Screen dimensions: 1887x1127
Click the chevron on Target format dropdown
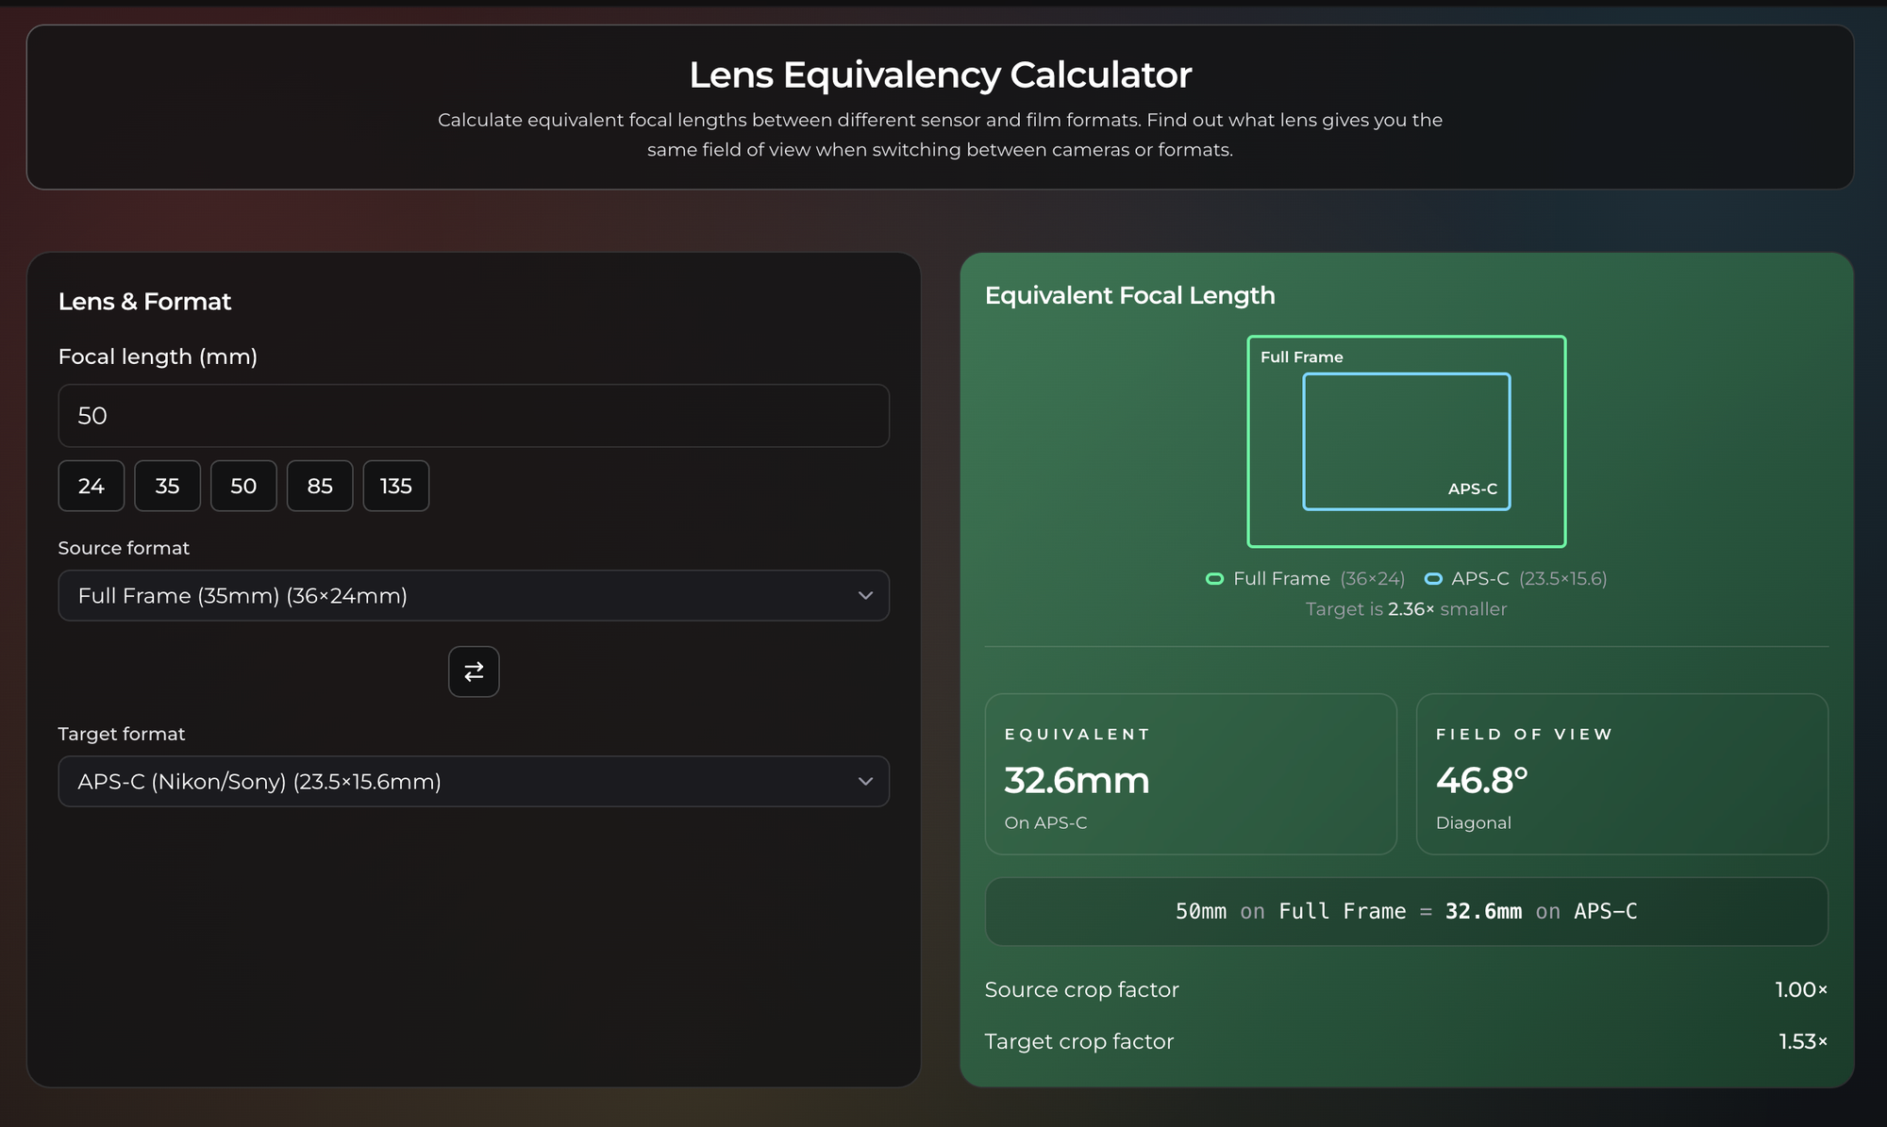865,782
